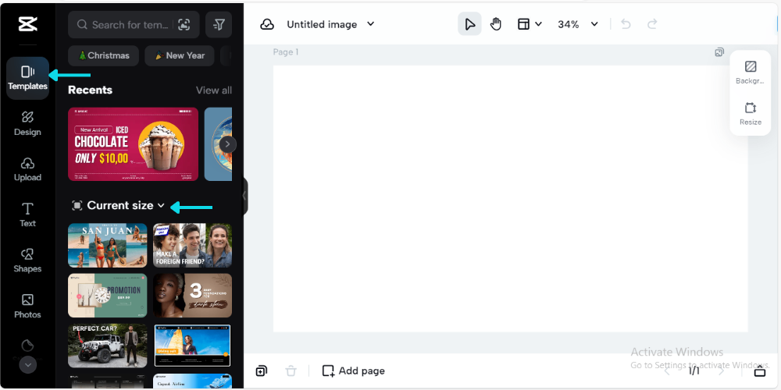This screenshot has height=390, width=781.
Task: Open the 3 foundation tips template
Action: tap(192, 296)
